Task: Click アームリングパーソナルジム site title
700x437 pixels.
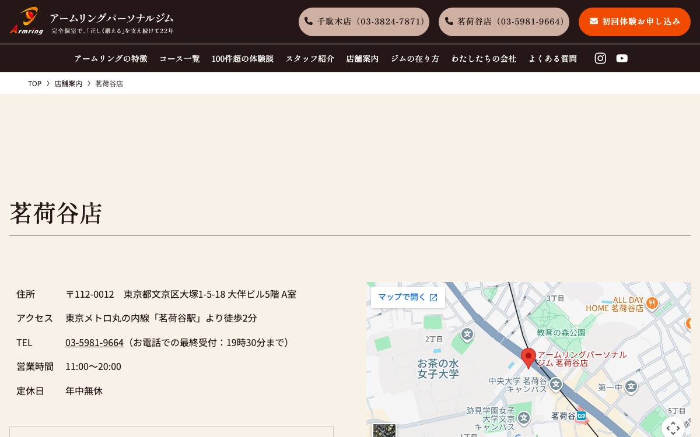Action: click(x=111, y=18)
